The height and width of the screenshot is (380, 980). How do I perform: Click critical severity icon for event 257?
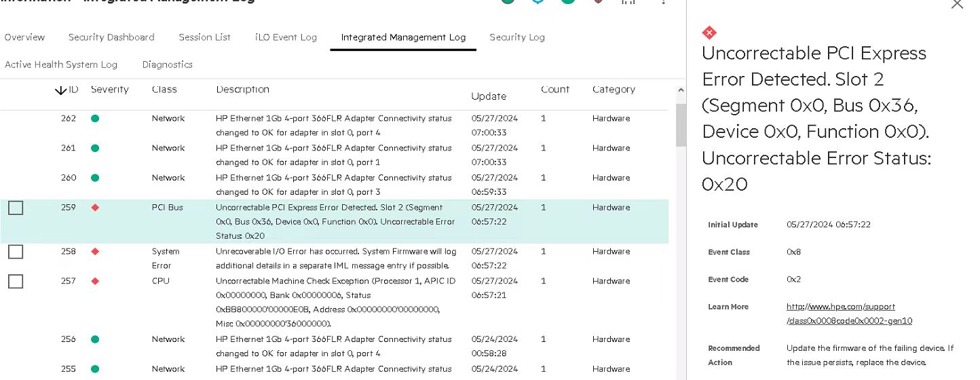pyautogui.click(x=95, y=281)
